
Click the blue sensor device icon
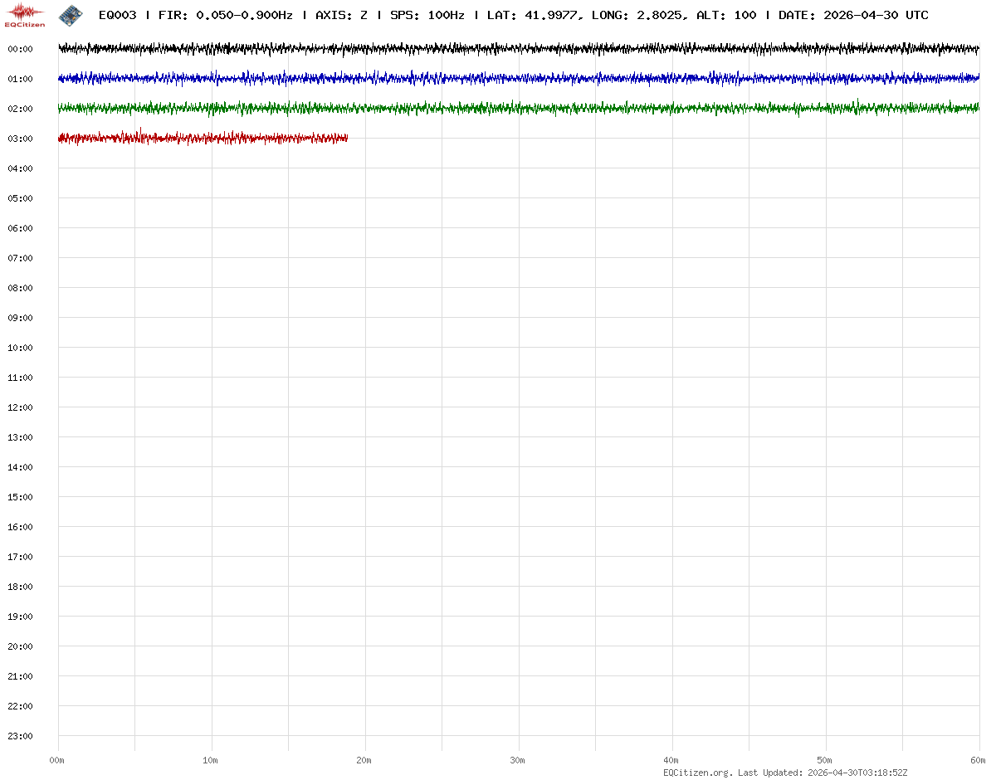pos(71,14)
